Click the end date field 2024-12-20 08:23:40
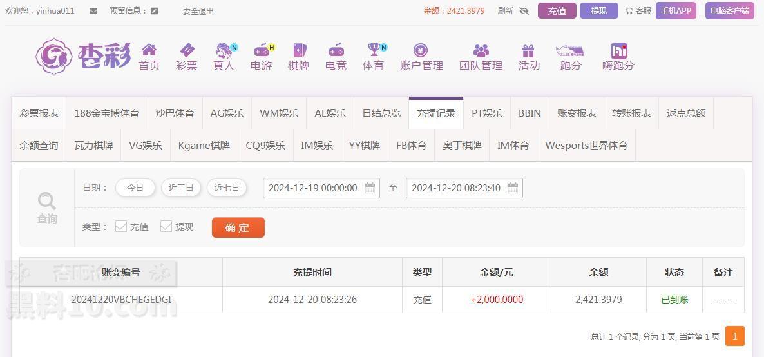The width and height of the screenshot is (764, 357). [x=464, y=188]
